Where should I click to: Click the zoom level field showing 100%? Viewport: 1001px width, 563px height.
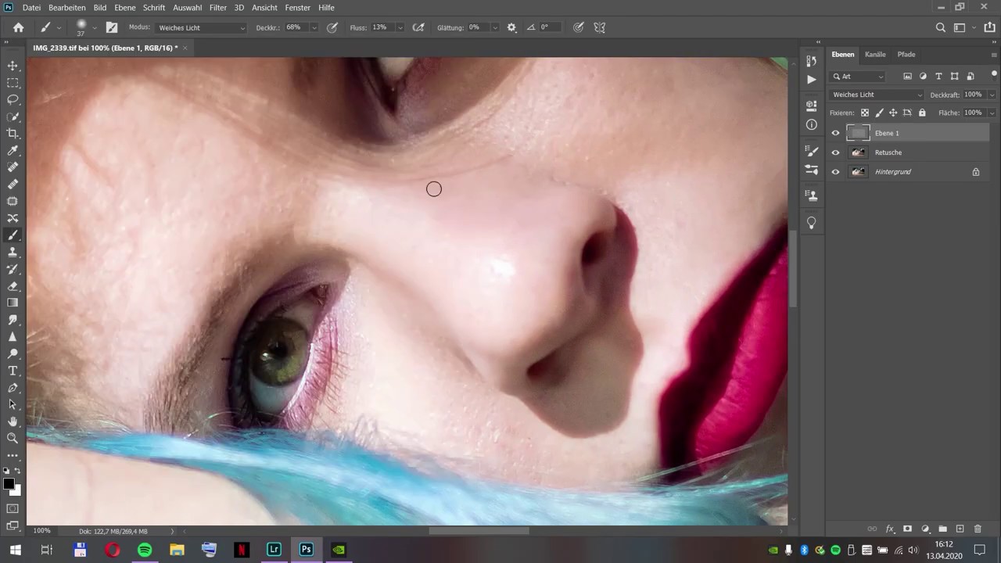pos(41,531)
